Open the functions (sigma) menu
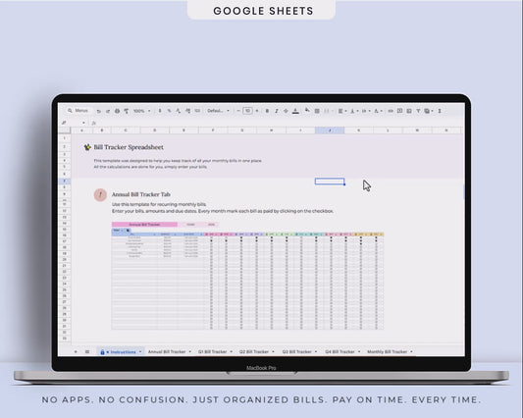The image size is (523, 418). click(440, 111)
